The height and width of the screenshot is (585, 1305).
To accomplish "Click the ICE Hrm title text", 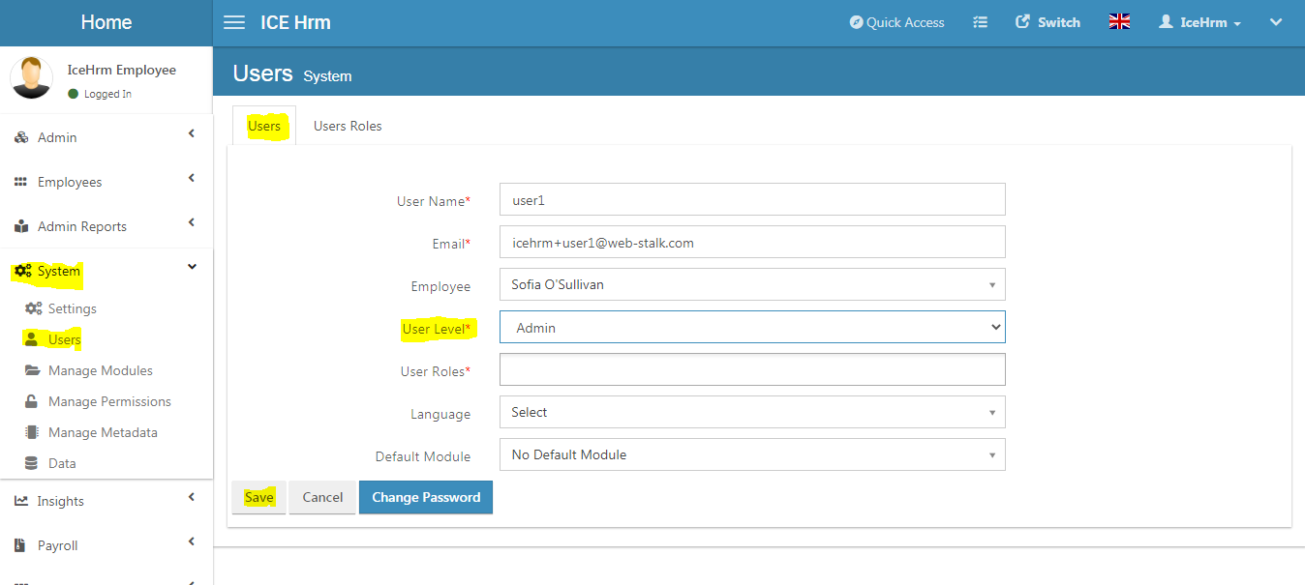I will pos(295,22).
